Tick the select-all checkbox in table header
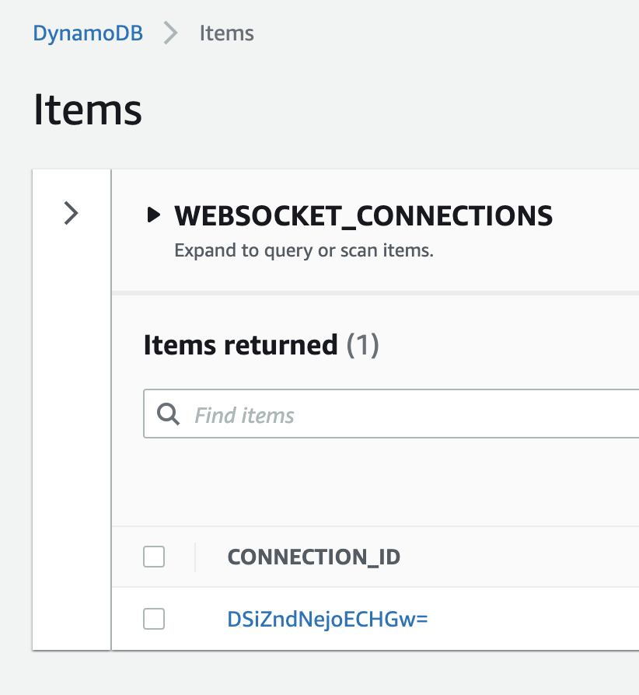 [x=154, y=557]
